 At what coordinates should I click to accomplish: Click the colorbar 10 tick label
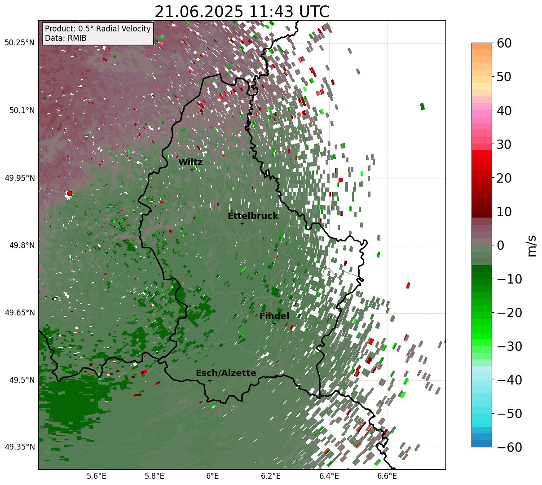point(503,211)
